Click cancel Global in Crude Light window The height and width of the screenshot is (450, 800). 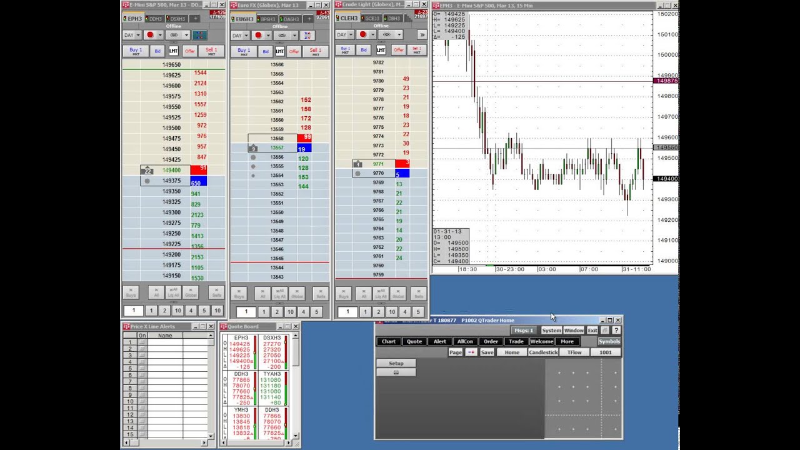(x=398, y=293)
